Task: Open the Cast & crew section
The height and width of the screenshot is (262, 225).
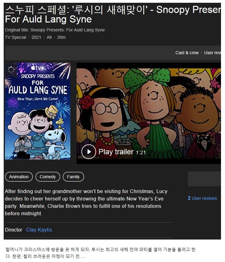Action: click(x=187, y=53)
